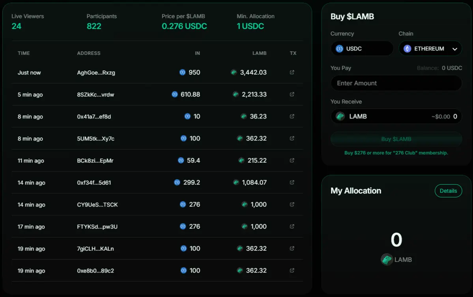473x297 pixels.
Task: Click the 0 USDC balance text
Action: (x=452, y=68)
